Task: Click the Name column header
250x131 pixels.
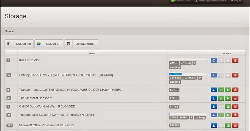Action: (92, 54)
